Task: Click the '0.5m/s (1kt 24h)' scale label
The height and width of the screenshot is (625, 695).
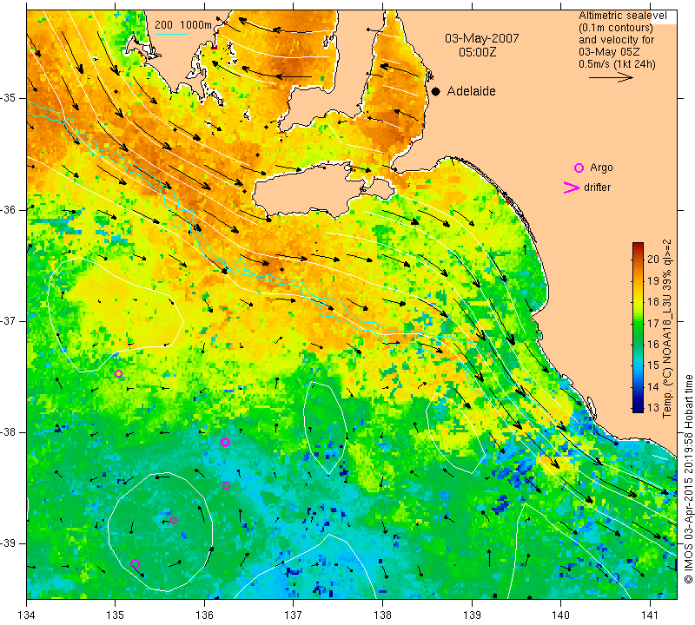Action: click(617, 63)
